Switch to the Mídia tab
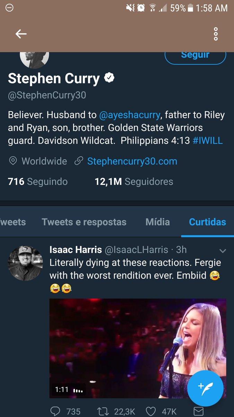Screen dimensions: 234x417 (158, 222)
